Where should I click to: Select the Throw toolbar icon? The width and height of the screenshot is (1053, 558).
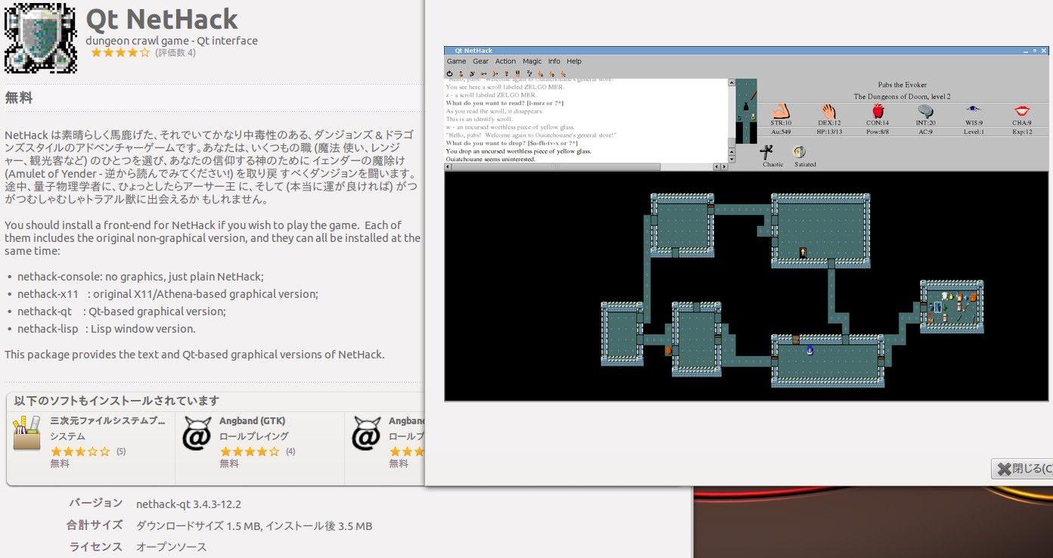(483, 73)
